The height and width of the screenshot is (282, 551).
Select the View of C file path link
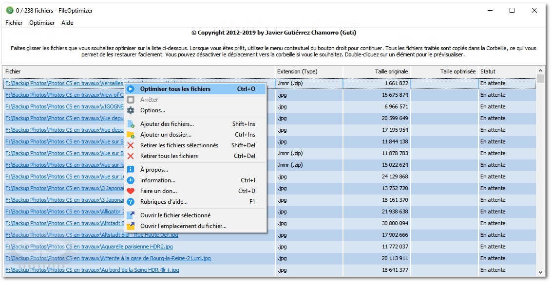(64, 95)
